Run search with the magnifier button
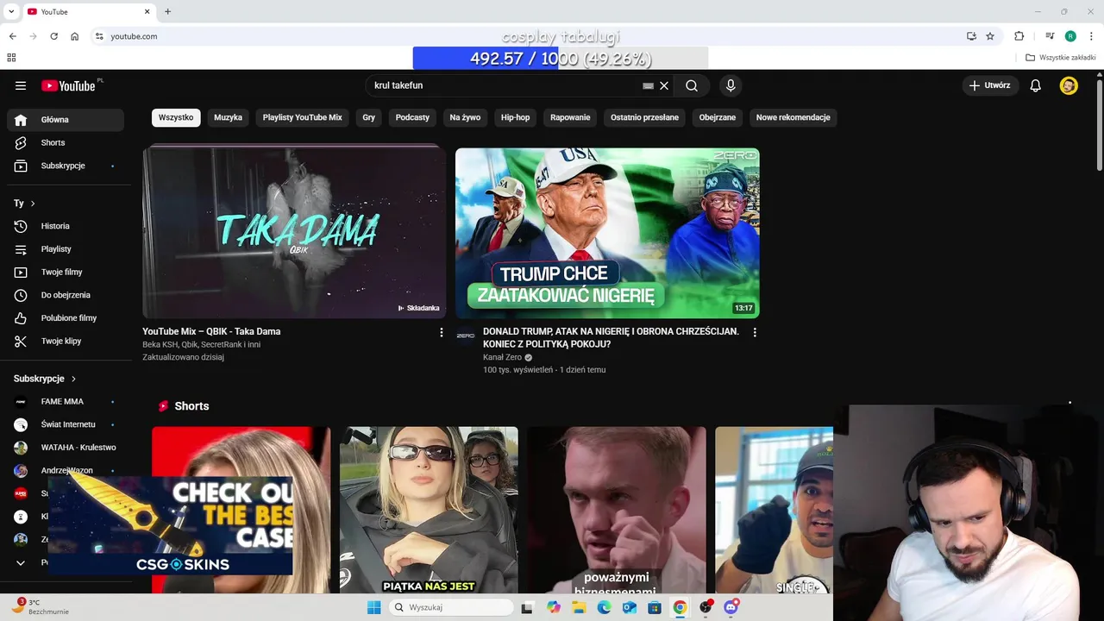The image size is (1104, 621). pyautogui.click(x=692, y=85)
